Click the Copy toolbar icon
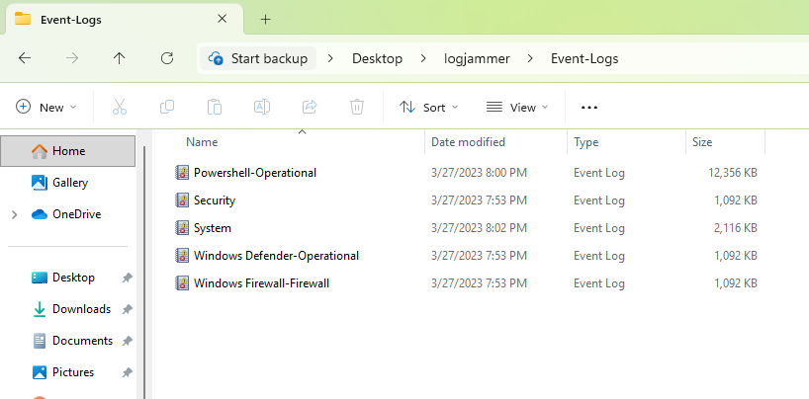The image size is (809, 399). [x=167, y=108]
